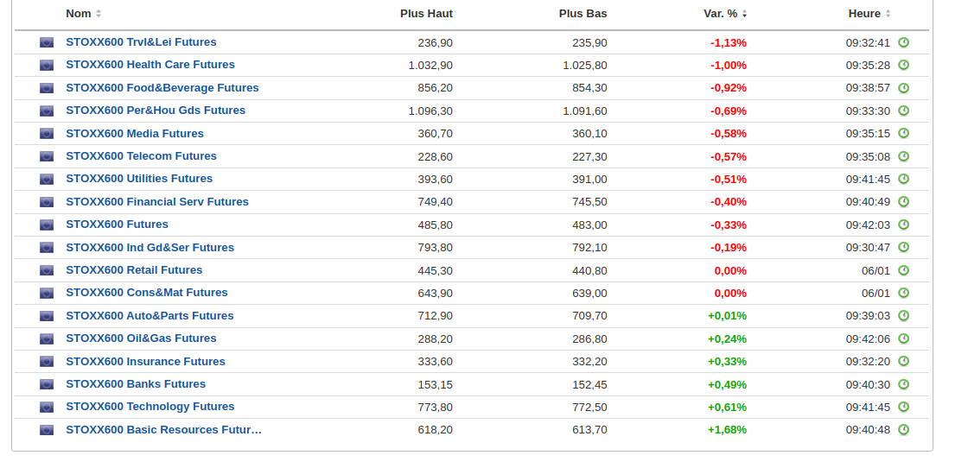
Task: Click flag icon next to Telecom Futures
Action: (x=47, y=156)
